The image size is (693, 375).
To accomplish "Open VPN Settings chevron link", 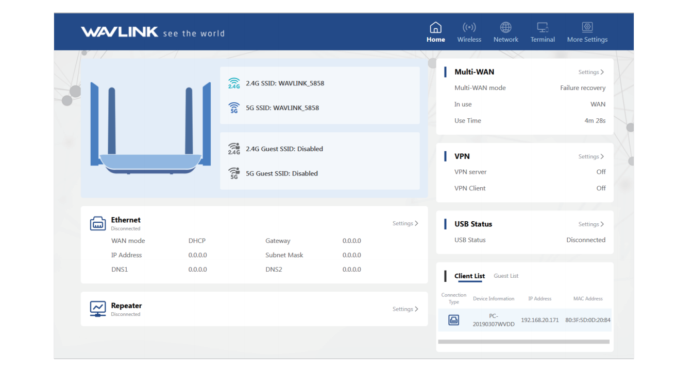I will [590, 157].
